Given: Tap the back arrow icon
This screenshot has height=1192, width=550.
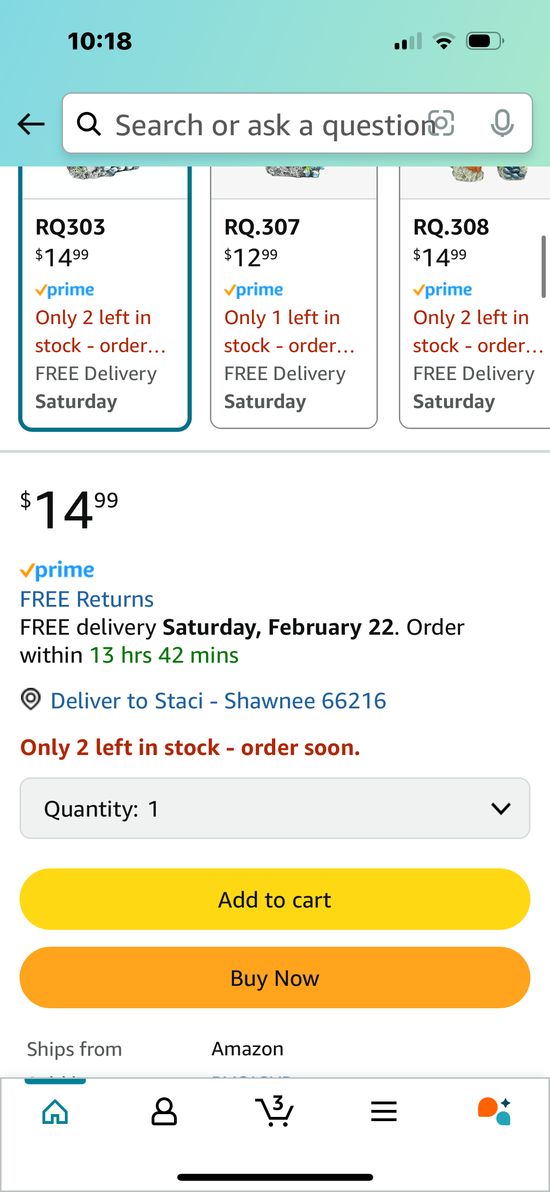Looking at the screenshot, I should pyautogui.click(x=31, y=124).
